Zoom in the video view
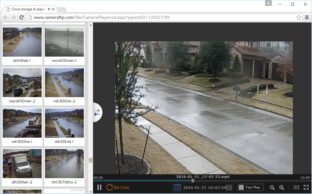 pyautogui.click(x=281, y=188)
